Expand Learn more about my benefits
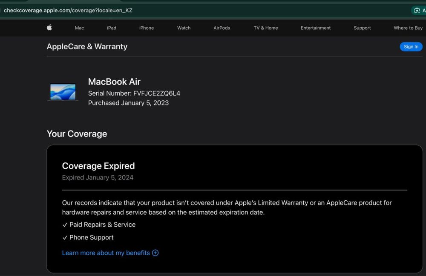The width and height of the screenshot is (426, 276). tap(106, 253)
